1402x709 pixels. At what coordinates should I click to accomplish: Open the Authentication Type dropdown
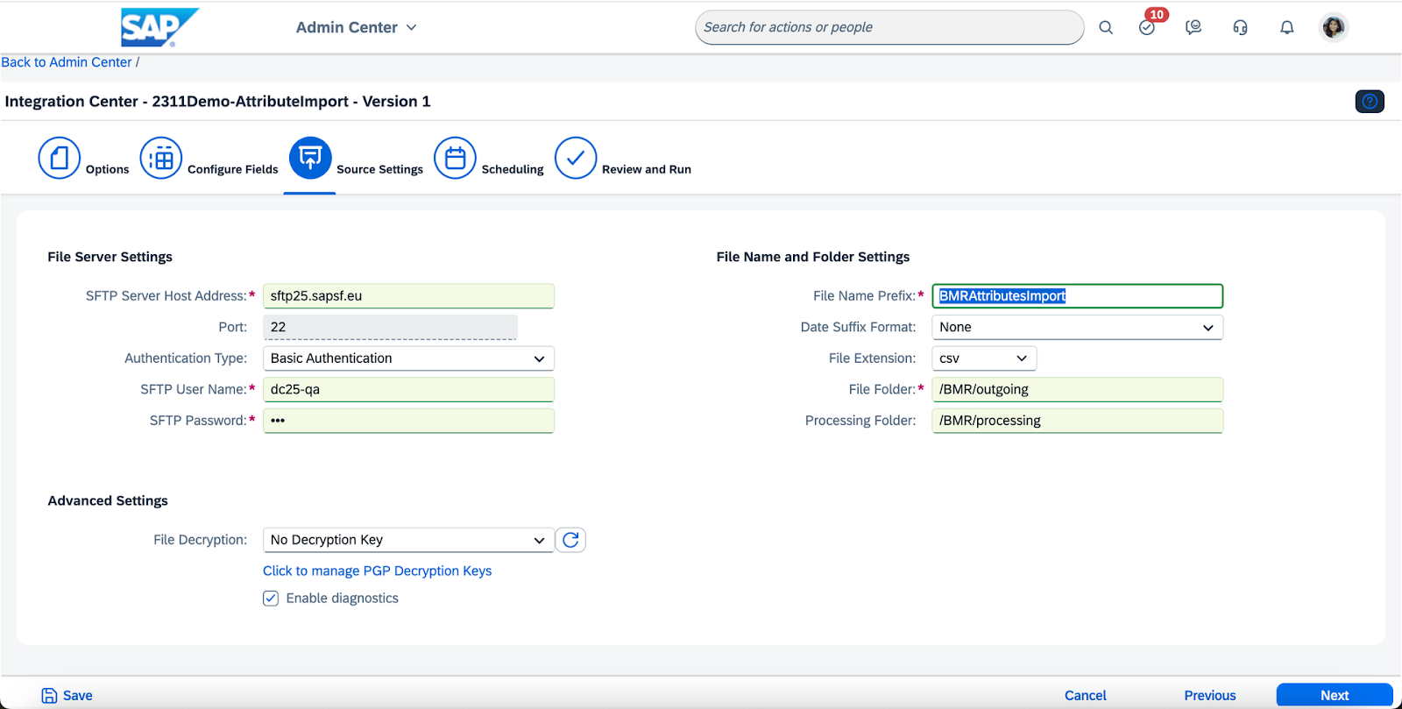tap(408, 358)
